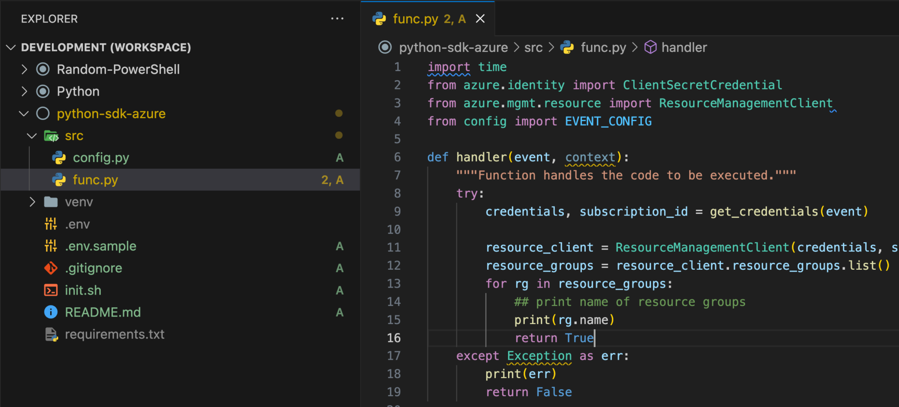Screen dimensions: 899x407
Task: Click the requirements.txt file icon
Action: click(51, 334)
